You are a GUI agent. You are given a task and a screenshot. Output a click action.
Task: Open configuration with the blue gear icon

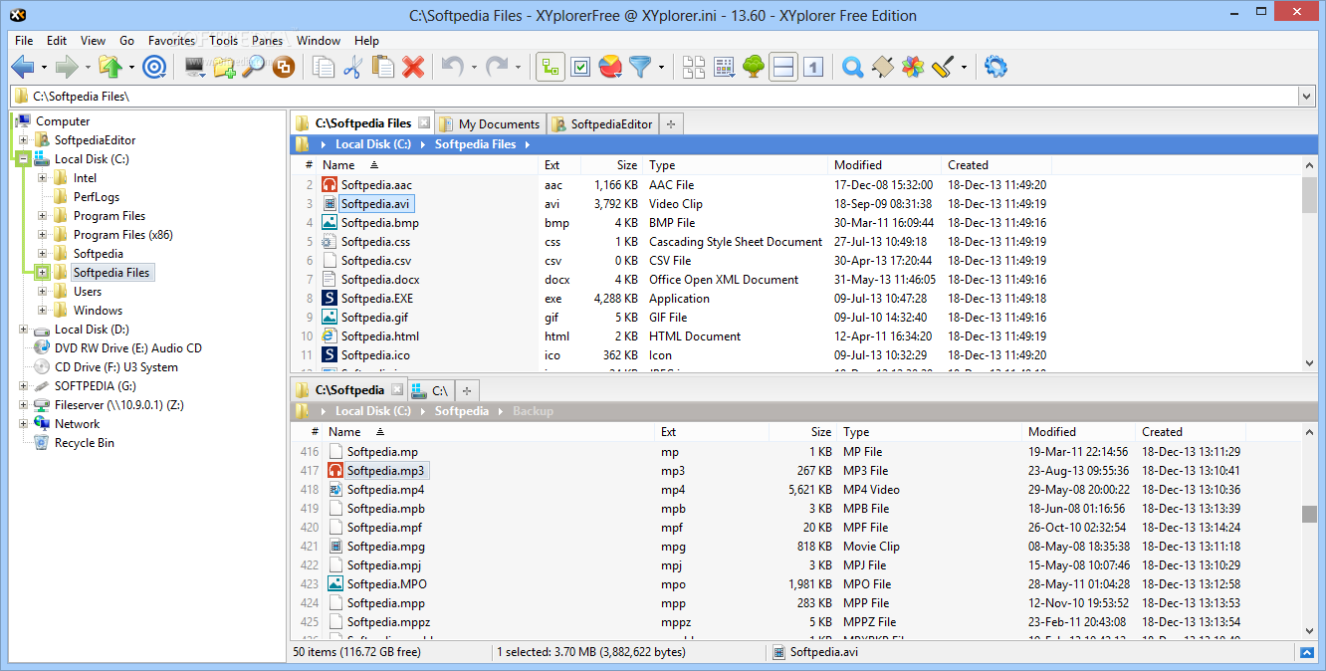click(x=995, y=67)
